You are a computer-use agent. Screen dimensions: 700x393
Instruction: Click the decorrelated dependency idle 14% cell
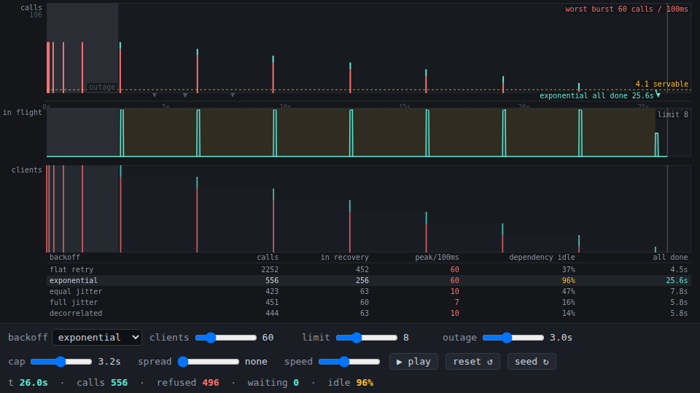568,313
